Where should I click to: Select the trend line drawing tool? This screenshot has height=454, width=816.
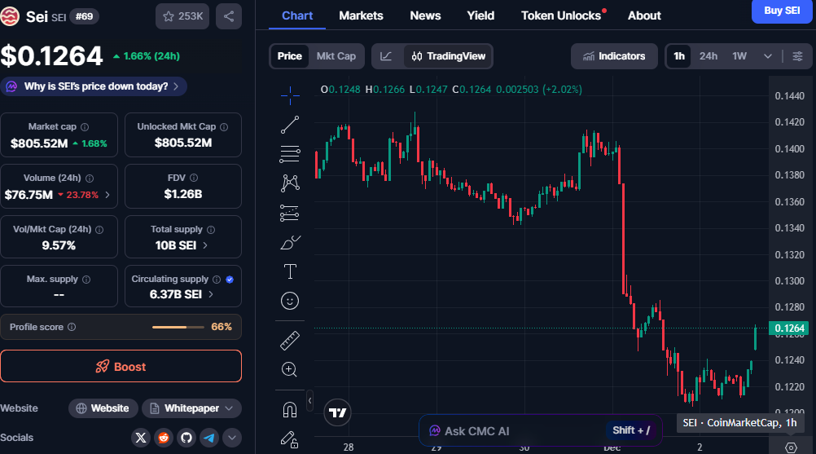click(x=290, y=125)
